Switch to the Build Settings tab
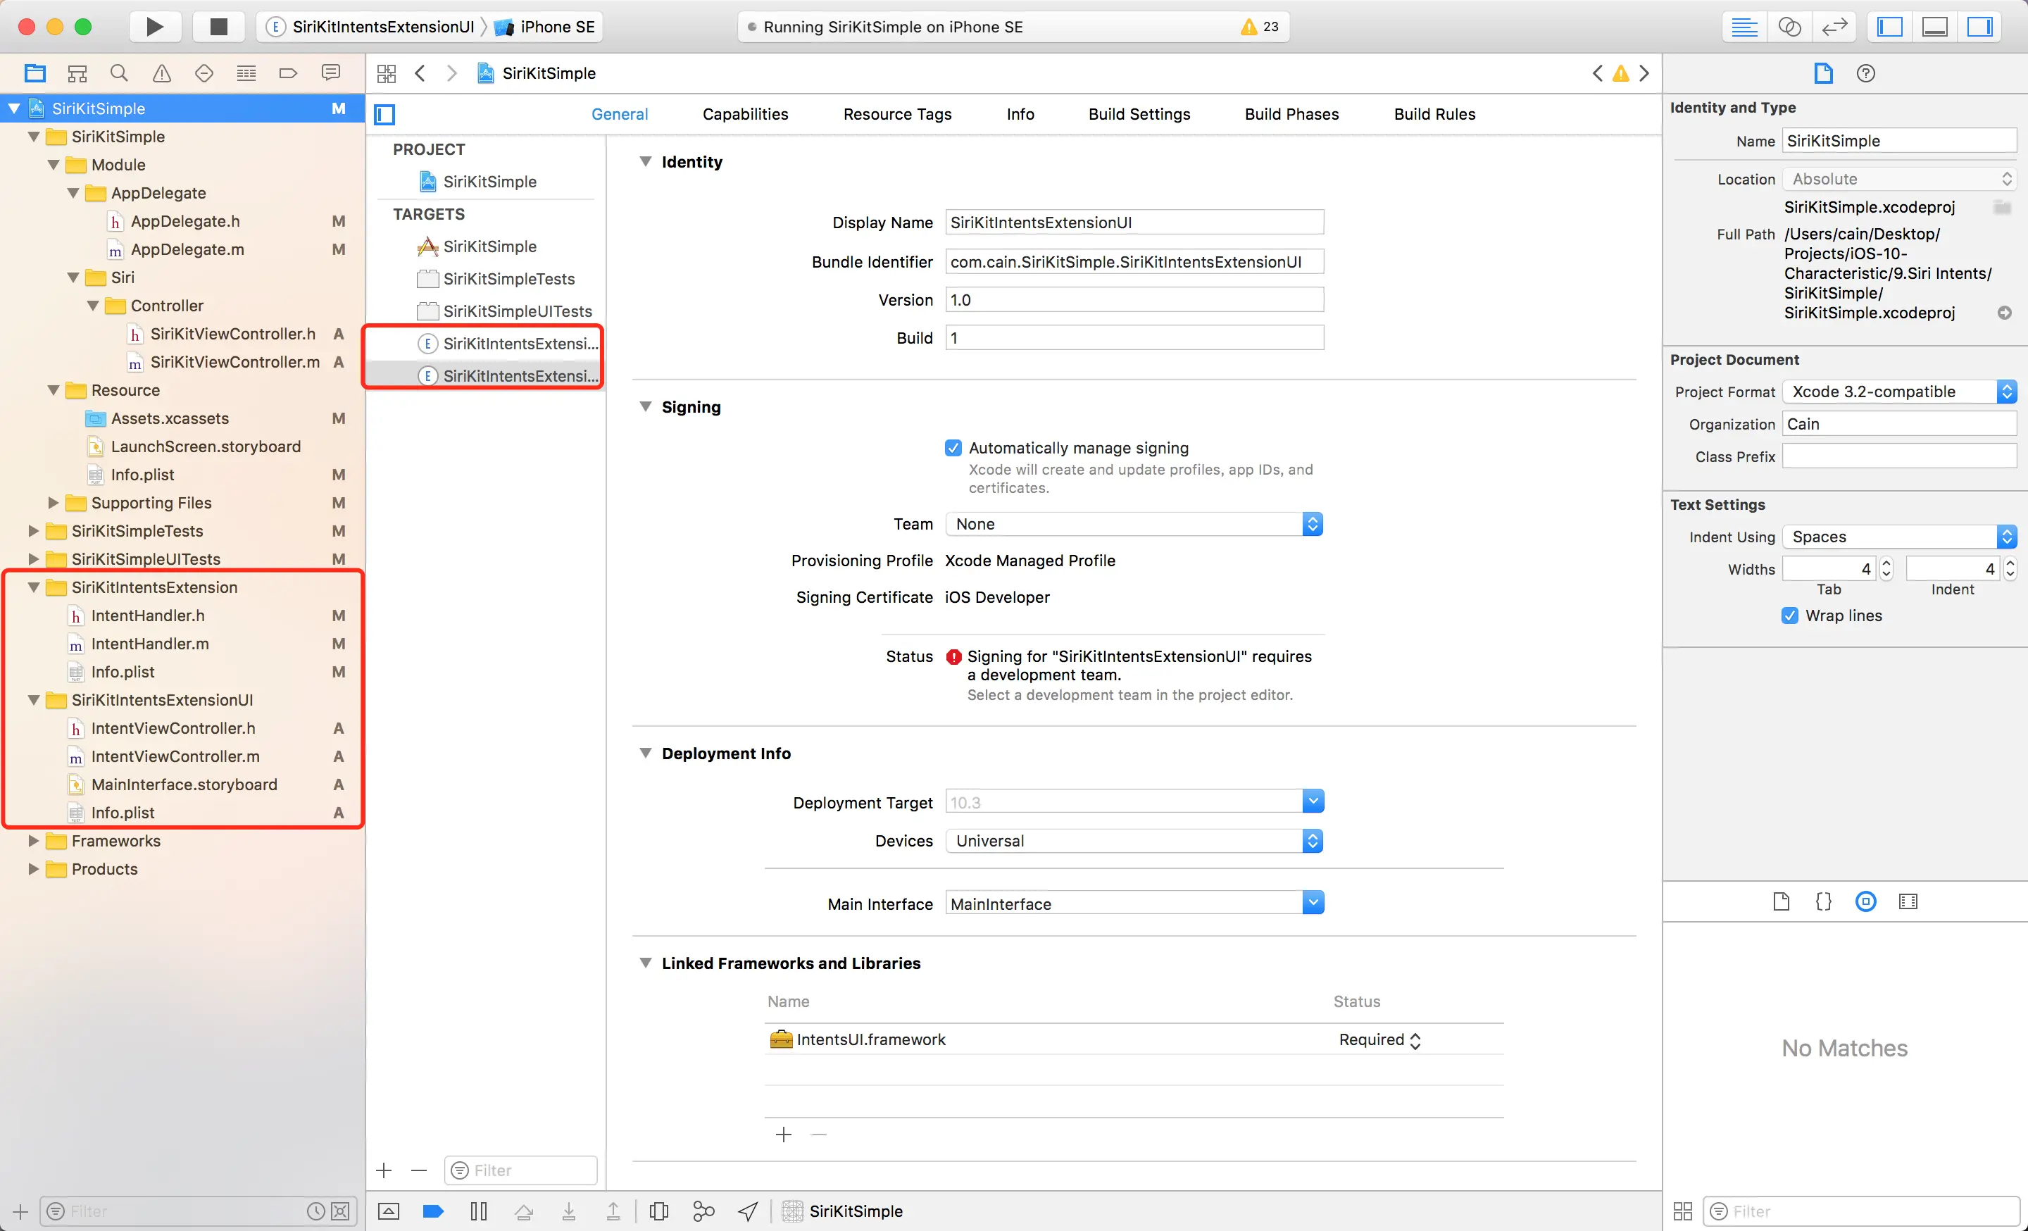Viewport: 2028px width, 1231px height. (x=1139, y=114)
